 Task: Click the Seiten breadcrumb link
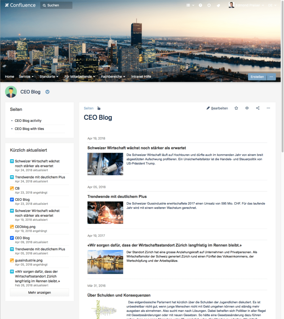pos(89,108)
